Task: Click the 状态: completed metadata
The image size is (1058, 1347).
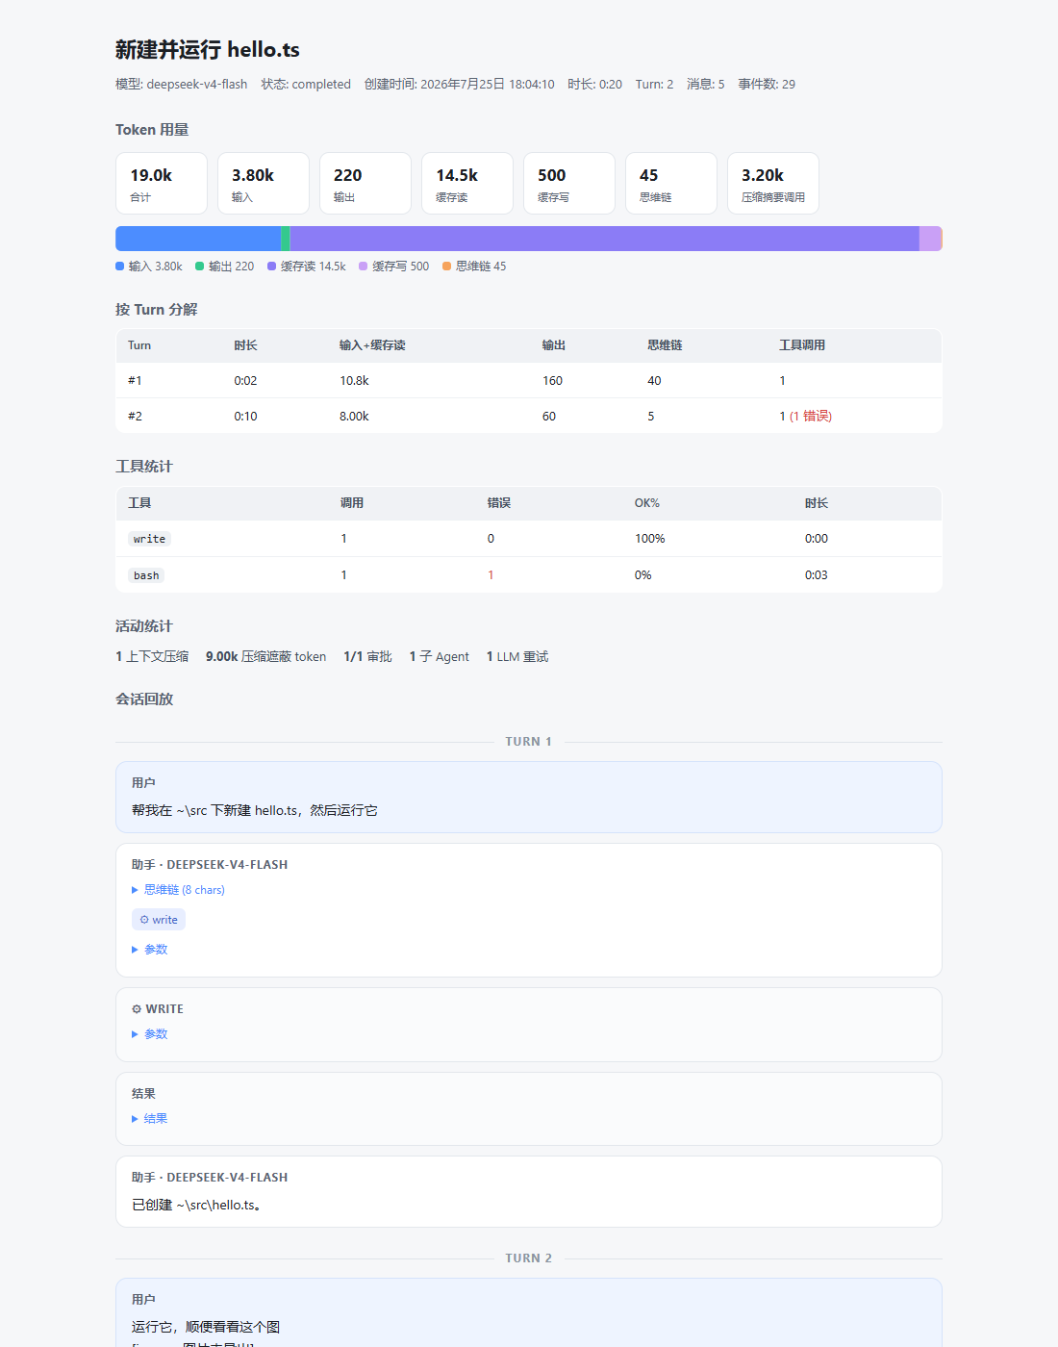Action: (x=306, y=84)
